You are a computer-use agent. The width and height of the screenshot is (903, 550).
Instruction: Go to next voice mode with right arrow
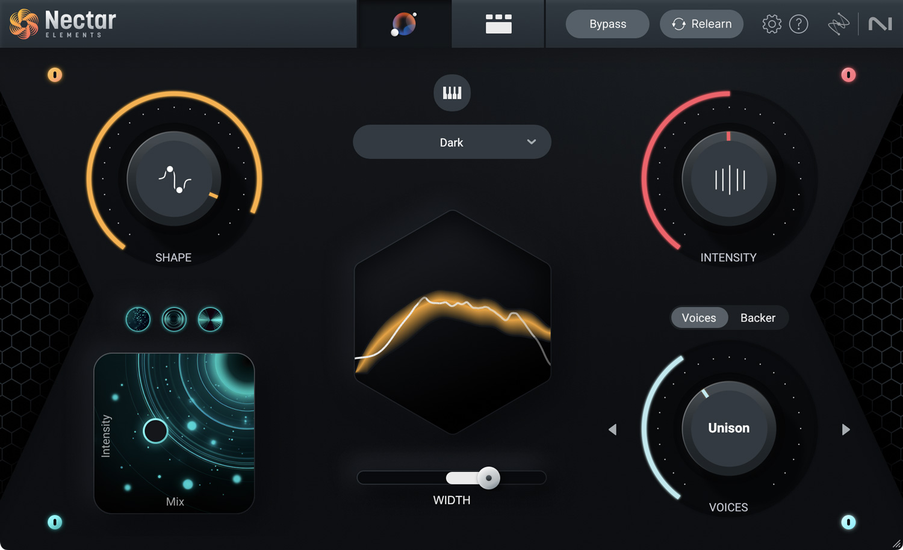846,429
